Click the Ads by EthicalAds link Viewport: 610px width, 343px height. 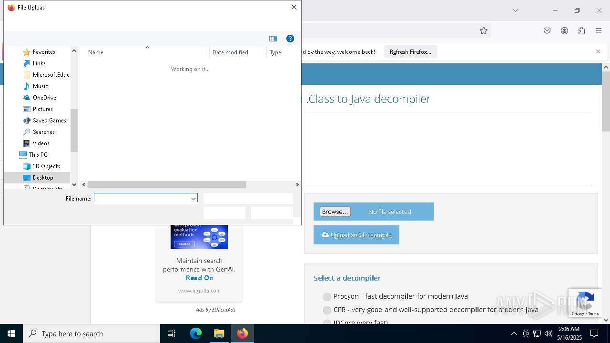click(215, 310)
